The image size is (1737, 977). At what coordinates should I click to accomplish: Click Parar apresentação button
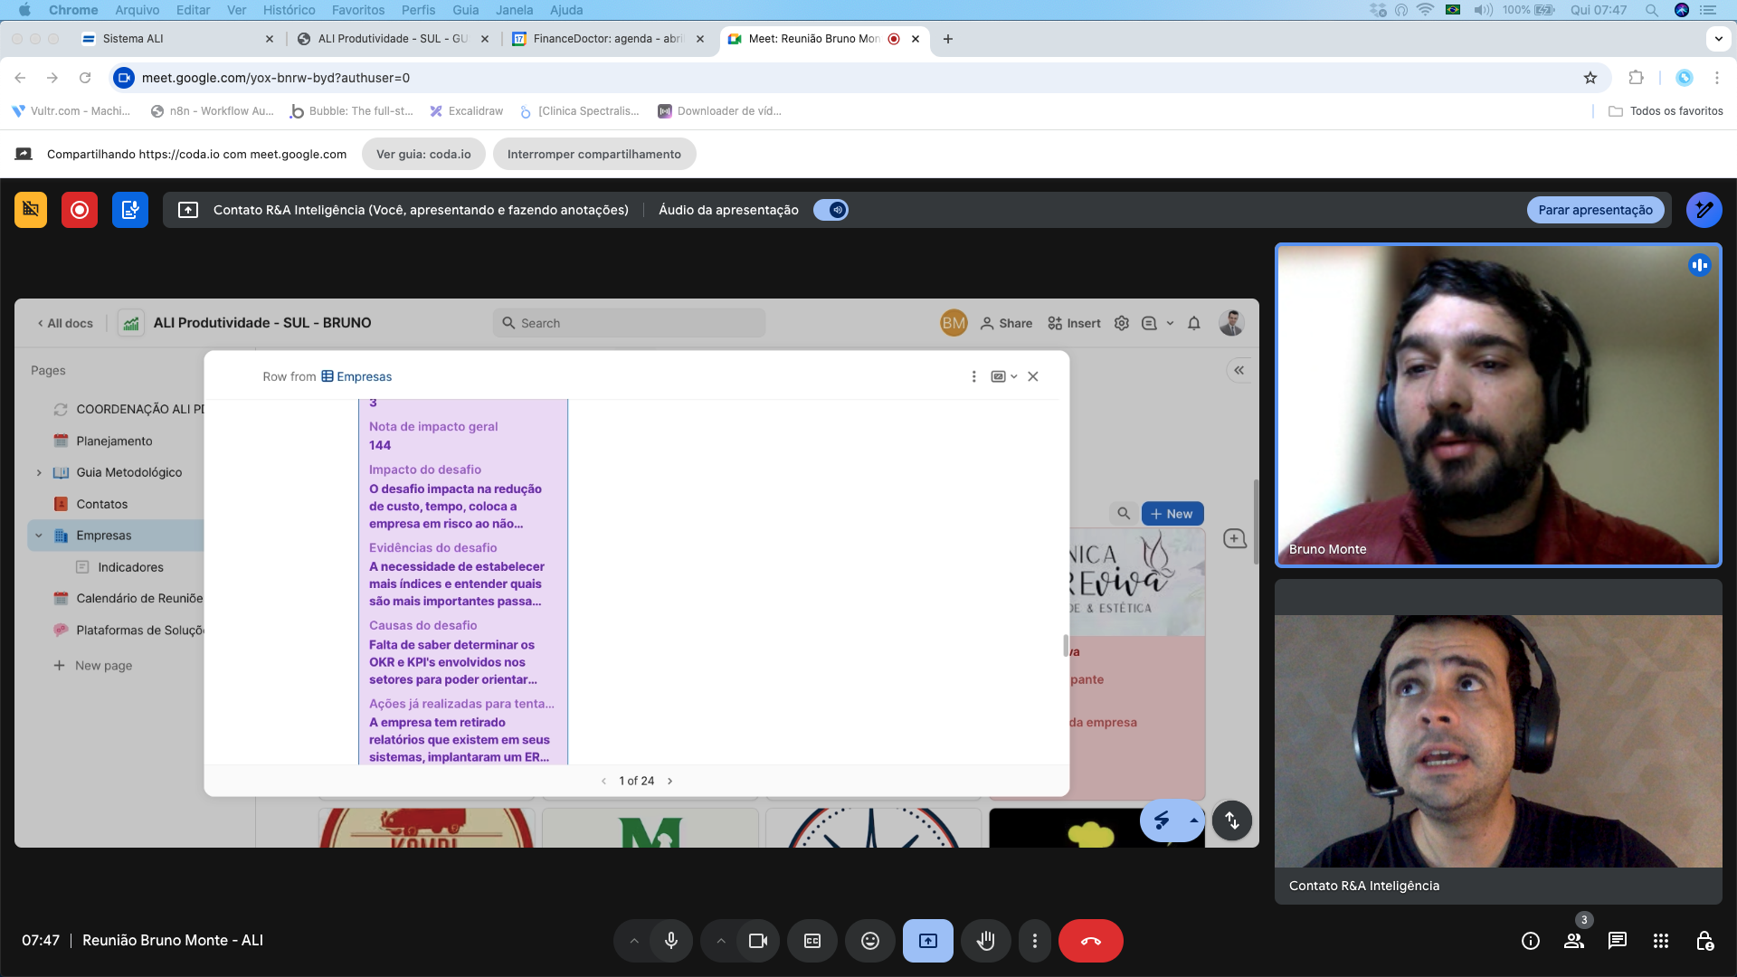tap(1595, 210)
